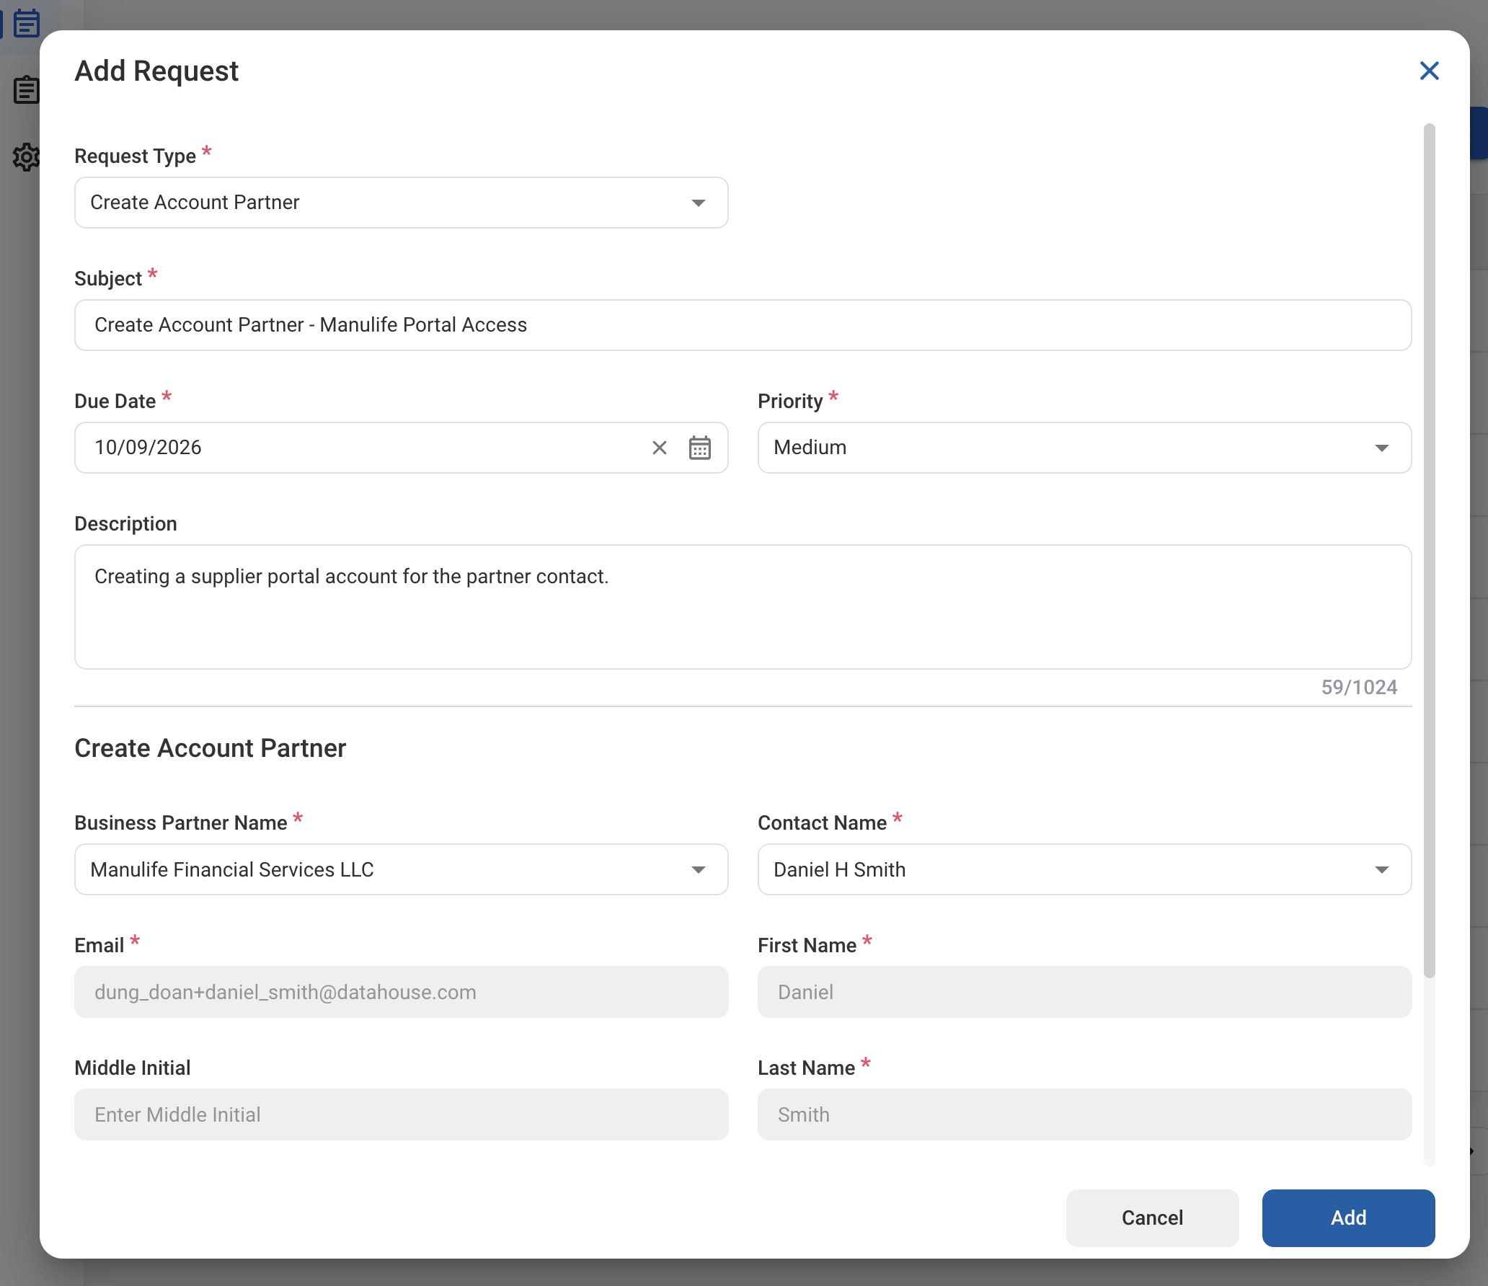Close the Add Request dialog with X

[x=1429, y=71]
